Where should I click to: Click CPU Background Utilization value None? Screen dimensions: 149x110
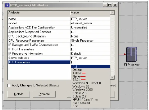[x=90, y=36]
